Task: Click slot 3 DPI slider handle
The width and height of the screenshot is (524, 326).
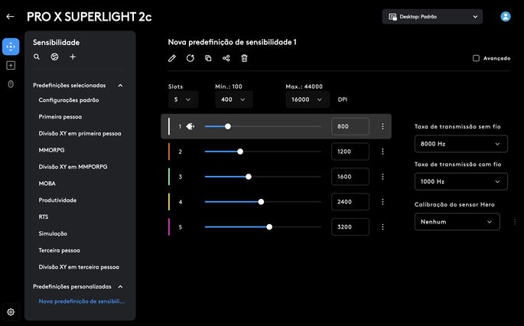Action: 249,177
